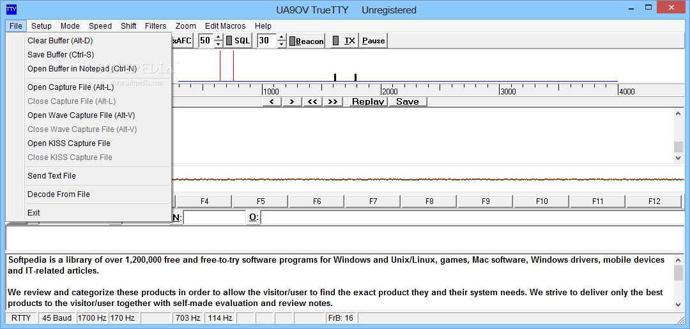The height and width of the screenshot is (329, 690).
Task: Click the F9 macro button
Action: click(486, 201)
